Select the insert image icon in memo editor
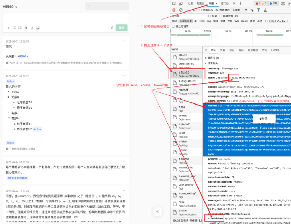Image resolution: width=291 pixels, height=224 pixels. click(38, 28)
